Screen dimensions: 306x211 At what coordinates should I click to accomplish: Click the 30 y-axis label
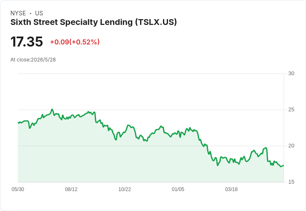pyautogui.click(x=291, y=74)
